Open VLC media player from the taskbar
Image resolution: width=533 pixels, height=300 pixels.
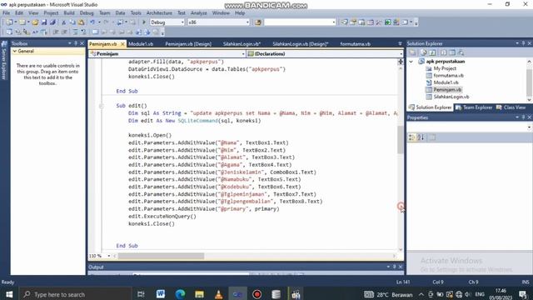218,294
